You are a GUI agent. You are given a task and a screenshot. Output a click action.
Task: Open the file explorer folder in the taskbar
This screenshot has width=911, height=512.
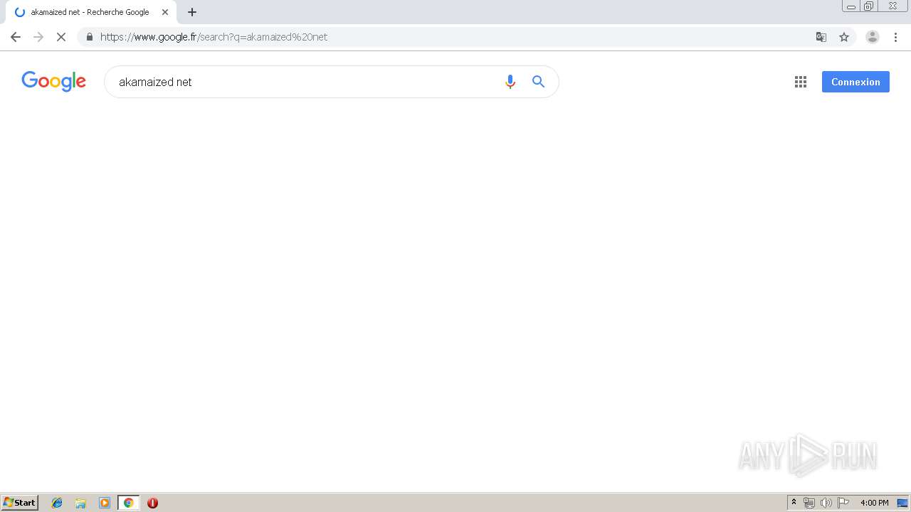[80, 503]
